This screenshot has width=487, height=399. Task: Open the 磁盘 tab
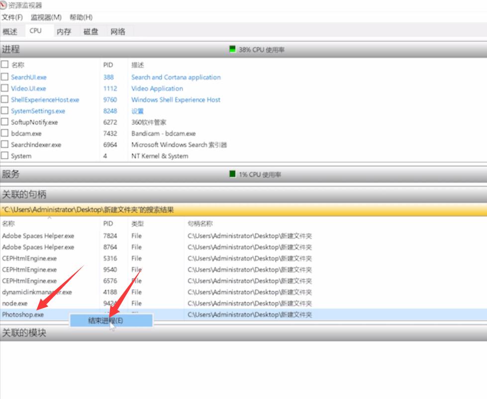[91, 31]
